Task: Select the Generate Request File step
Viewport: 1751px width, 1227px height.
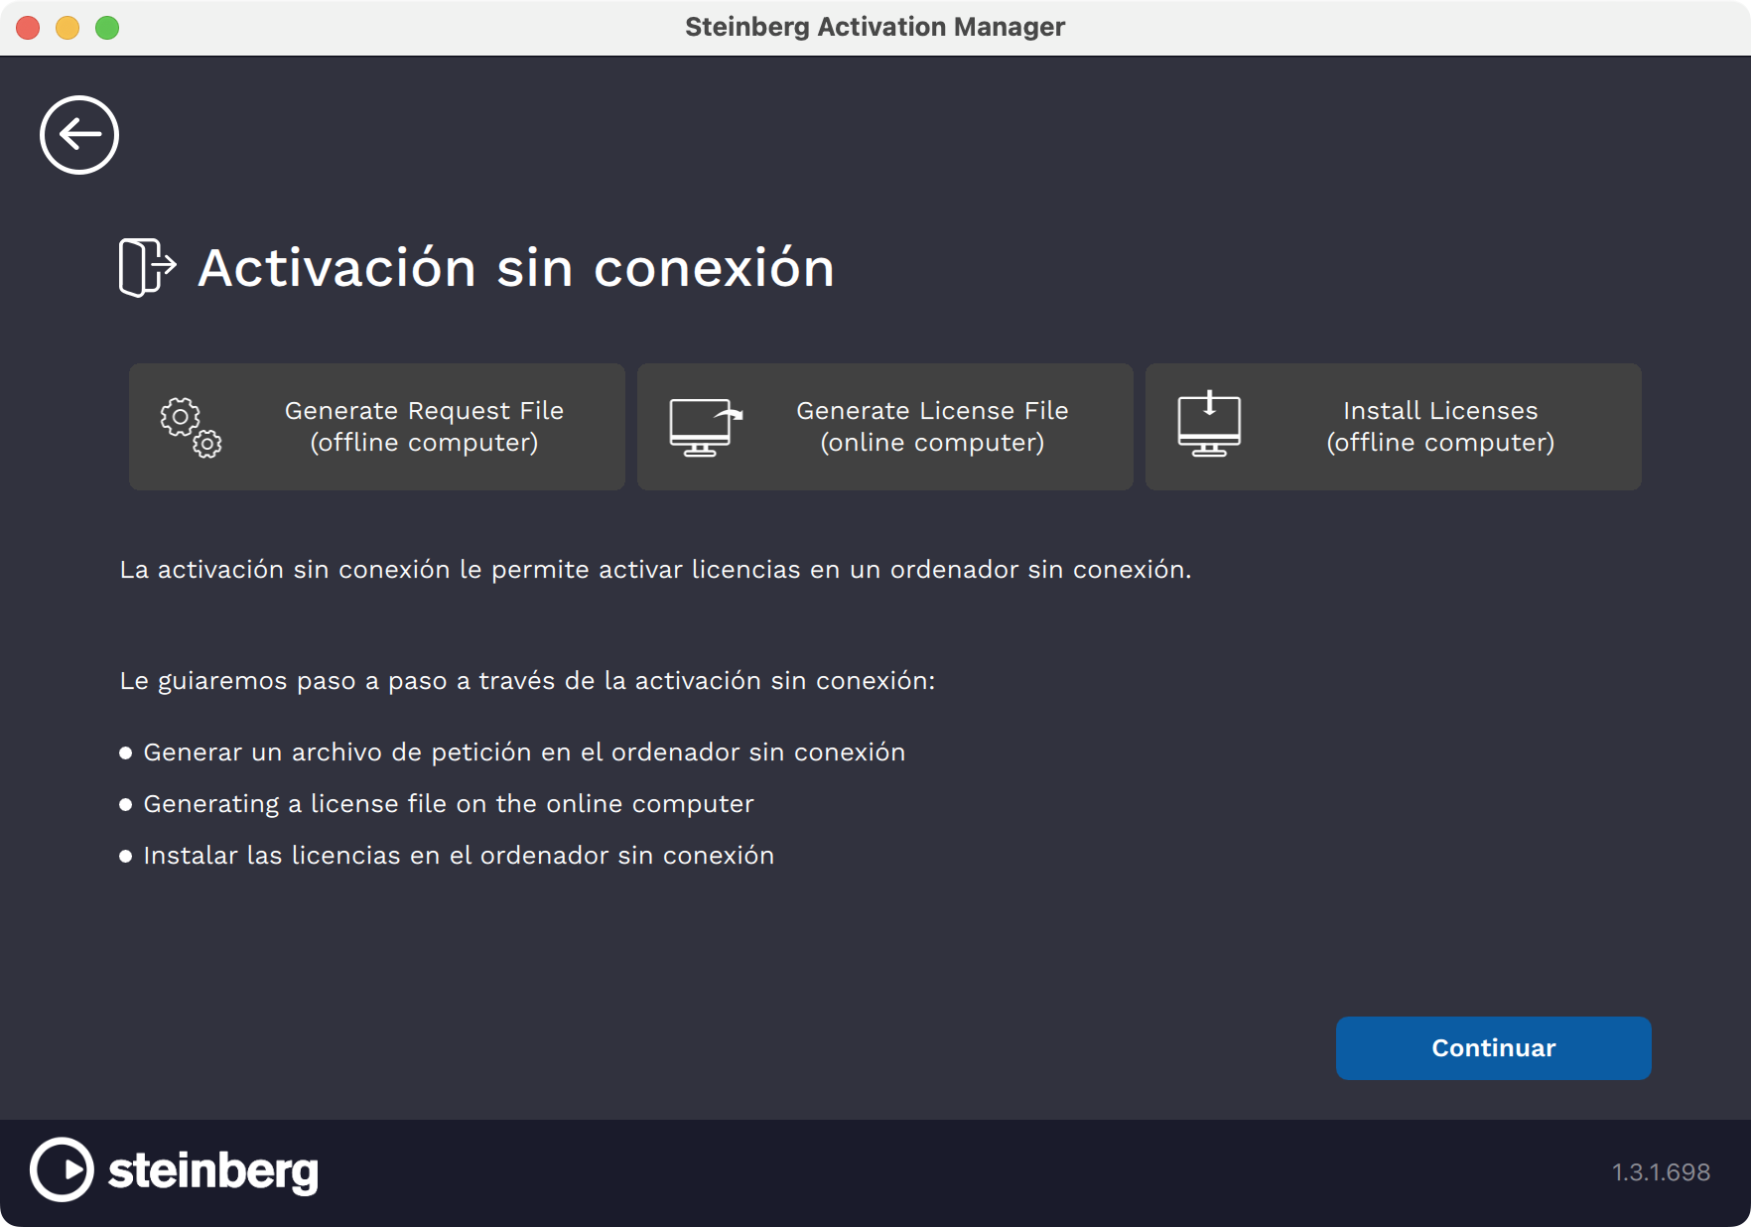Action: pos(377,427)
